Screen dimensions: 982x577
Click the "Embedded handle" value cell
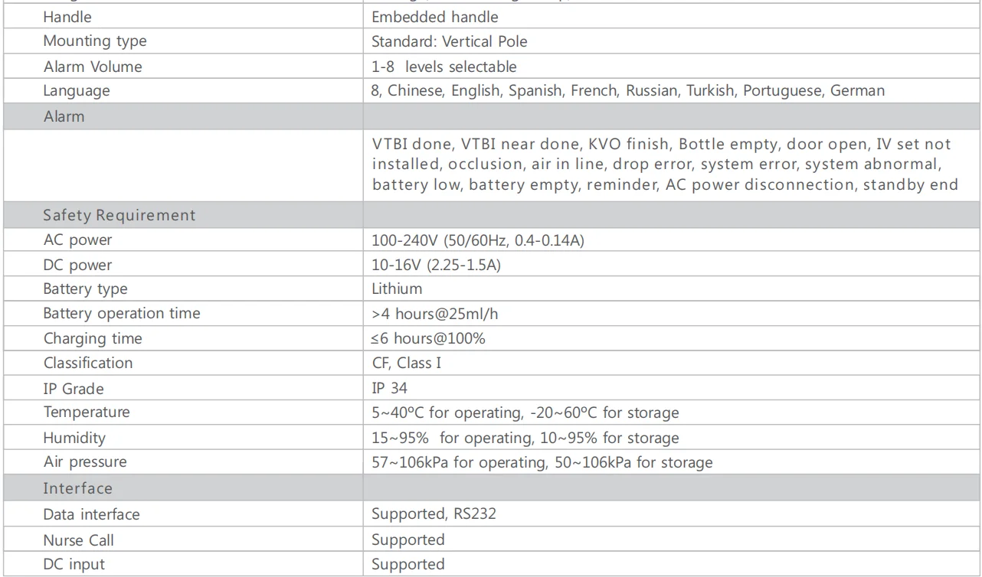[x=434, y=17]
